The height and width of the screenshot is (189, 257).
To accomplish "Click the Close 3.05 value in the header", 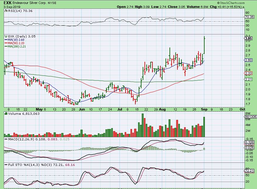I will (176, 7).
